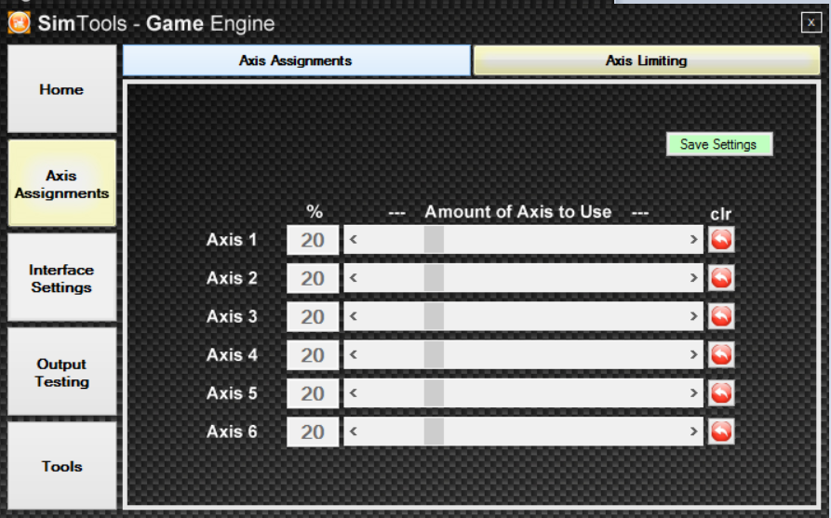Click the Axis 1 percent field
831x518 pixels.
click(313, 240)
